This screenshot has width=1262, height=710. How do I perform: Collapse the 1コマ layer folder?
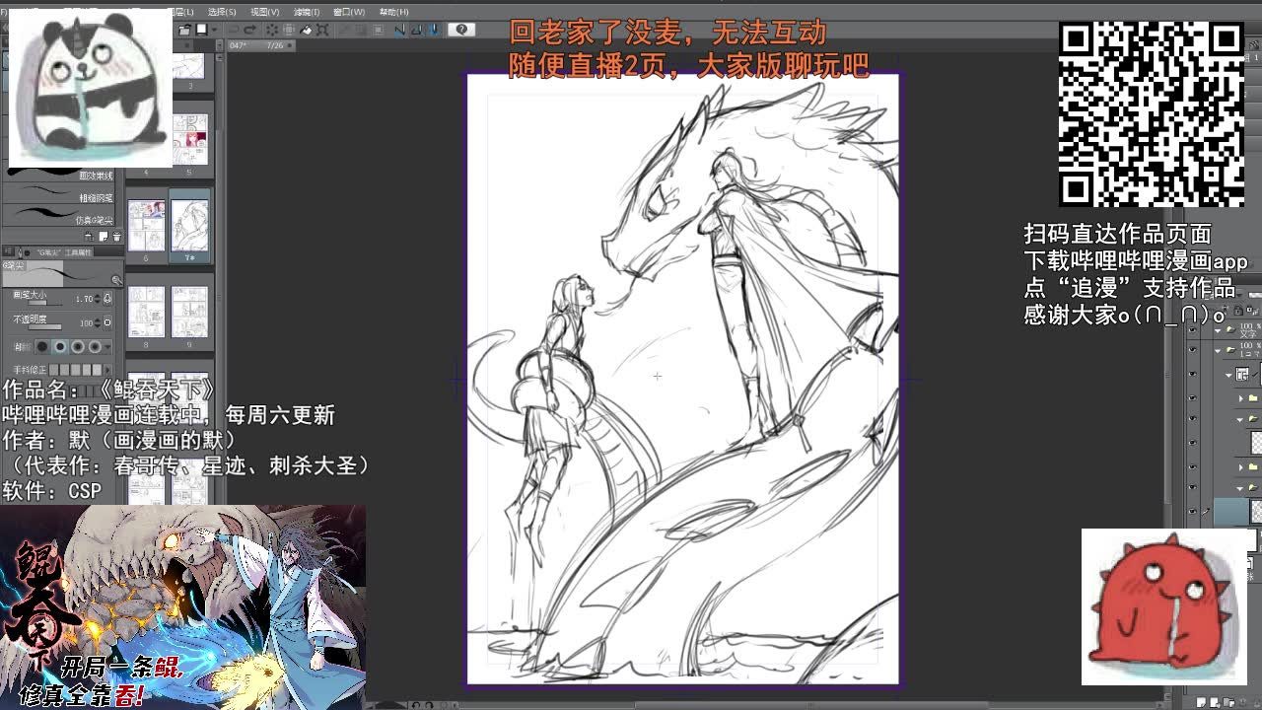tap(1218, 350)
